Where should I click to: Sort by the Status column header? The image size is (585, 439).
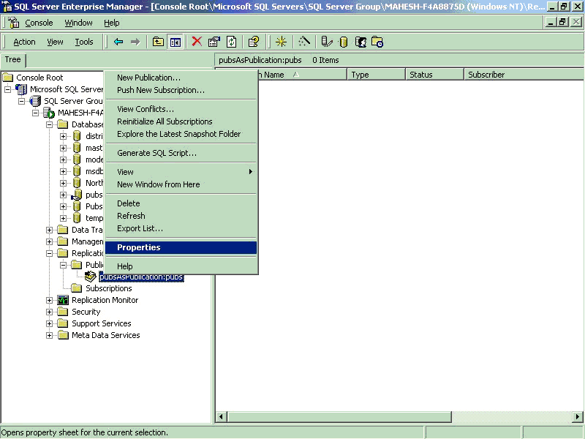point(434,75)
